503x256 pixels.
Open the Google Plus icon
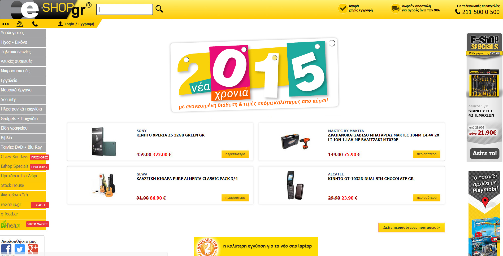[x=33, y=249]
